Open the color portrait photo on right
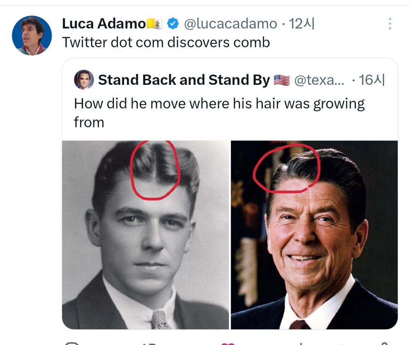 point(314,246)
